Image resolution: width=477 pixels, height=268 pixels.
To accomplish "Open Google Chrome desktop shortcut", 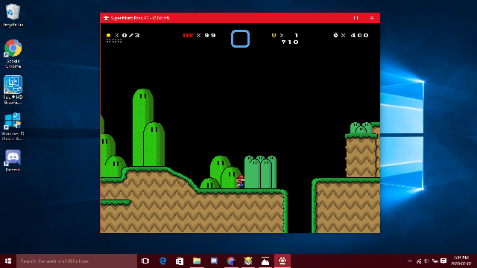I will 13,53.
